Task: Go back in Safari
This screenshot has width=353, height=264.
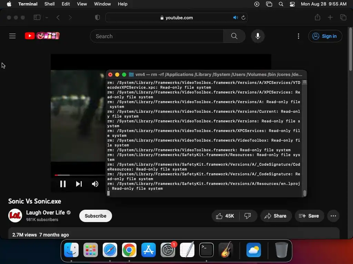Action: click(x=58, y=18)
